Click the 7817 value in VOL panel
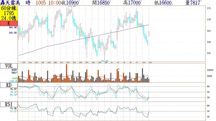The width and height of the screenshot is (216, 121). 14,73
